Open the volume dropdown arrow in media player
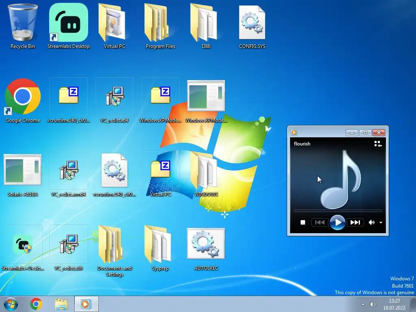The height and width of the screenshot is (312, 416). (381, 223)
